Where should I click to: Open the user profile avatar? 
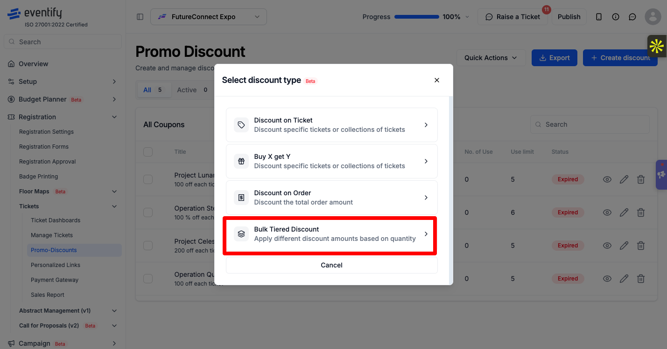653,17
